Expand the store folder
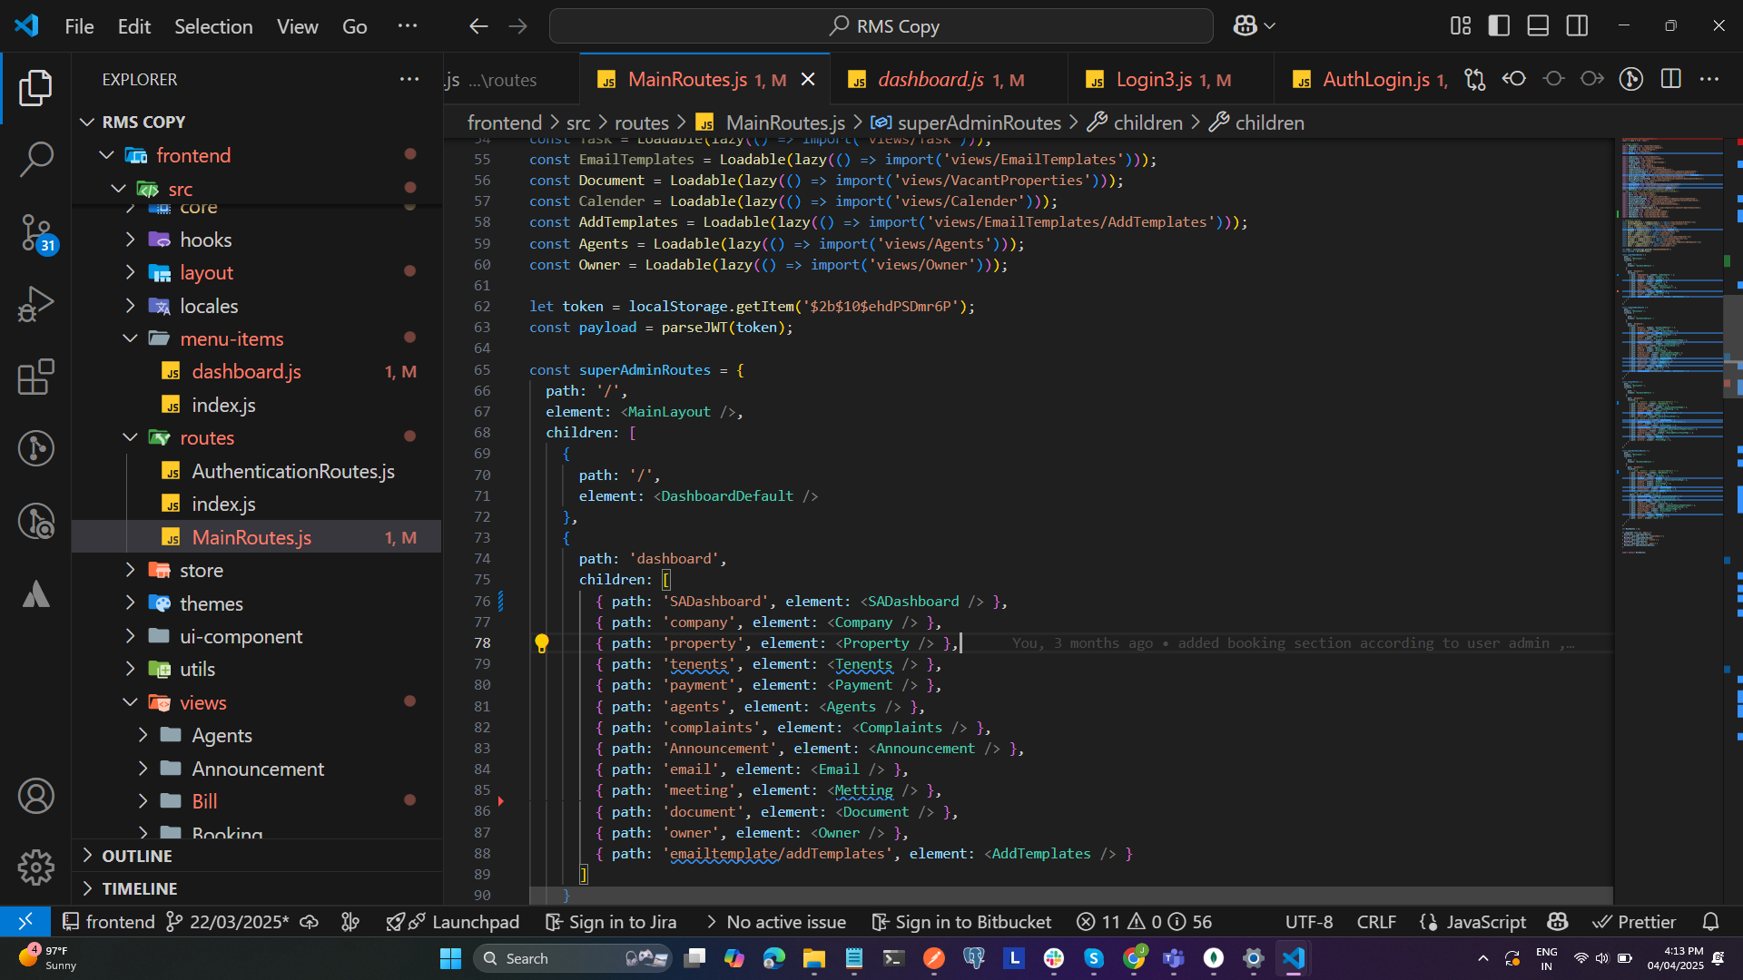The width and height of the screenshot is (1743, 980). pyautogui.click(x=201, y=570)
